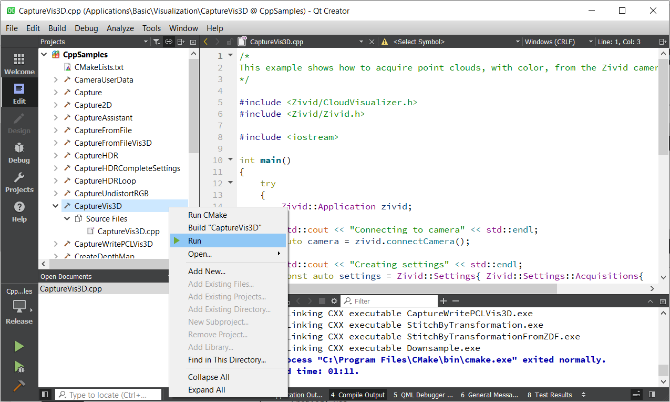Open the Analyze menu

click(120, 28)
